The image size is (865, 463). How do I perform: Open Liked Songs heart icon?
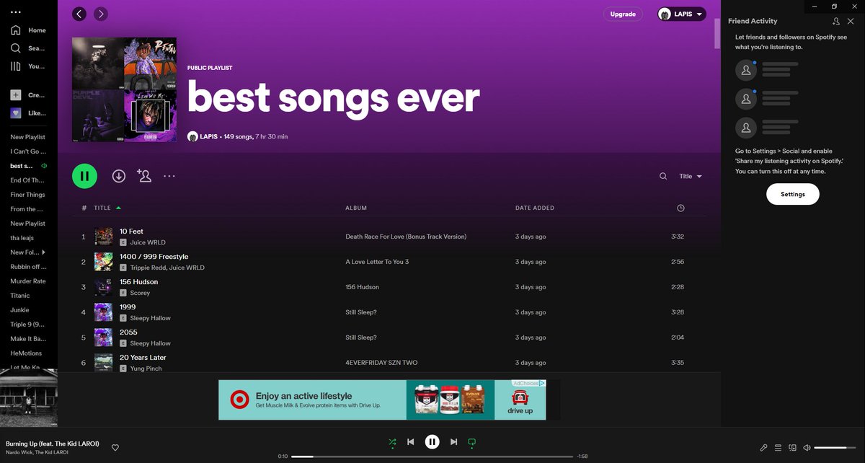[16, 113]
